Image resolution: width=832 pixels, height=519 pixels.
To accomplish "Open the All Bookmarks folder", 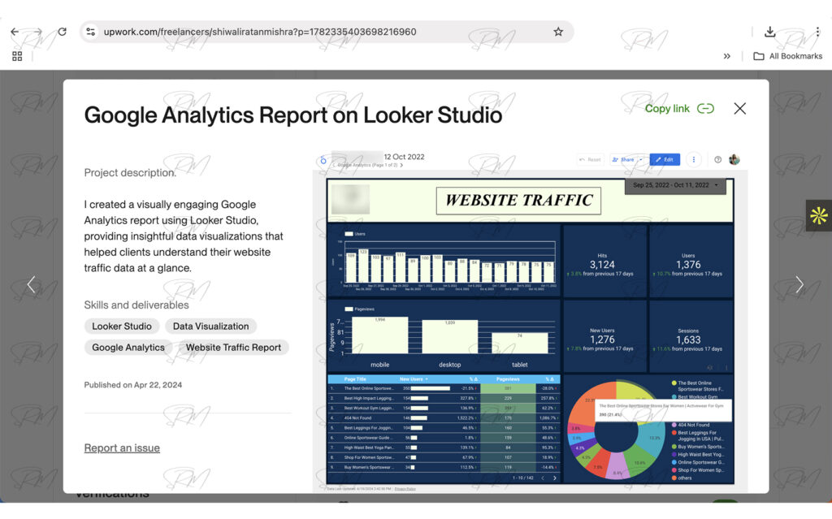I will (x=788, y=56).
